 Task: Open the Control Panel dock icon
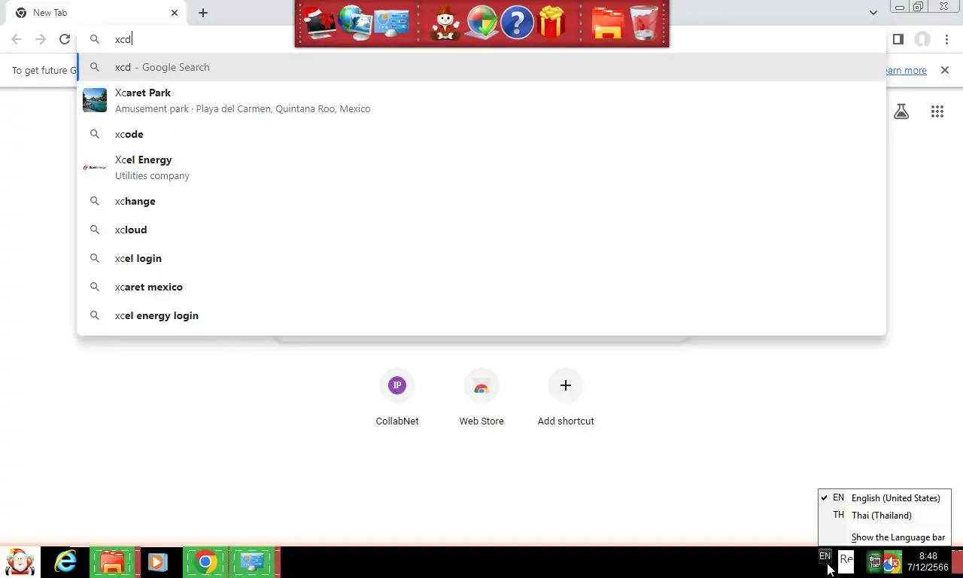tap(391, 23)
